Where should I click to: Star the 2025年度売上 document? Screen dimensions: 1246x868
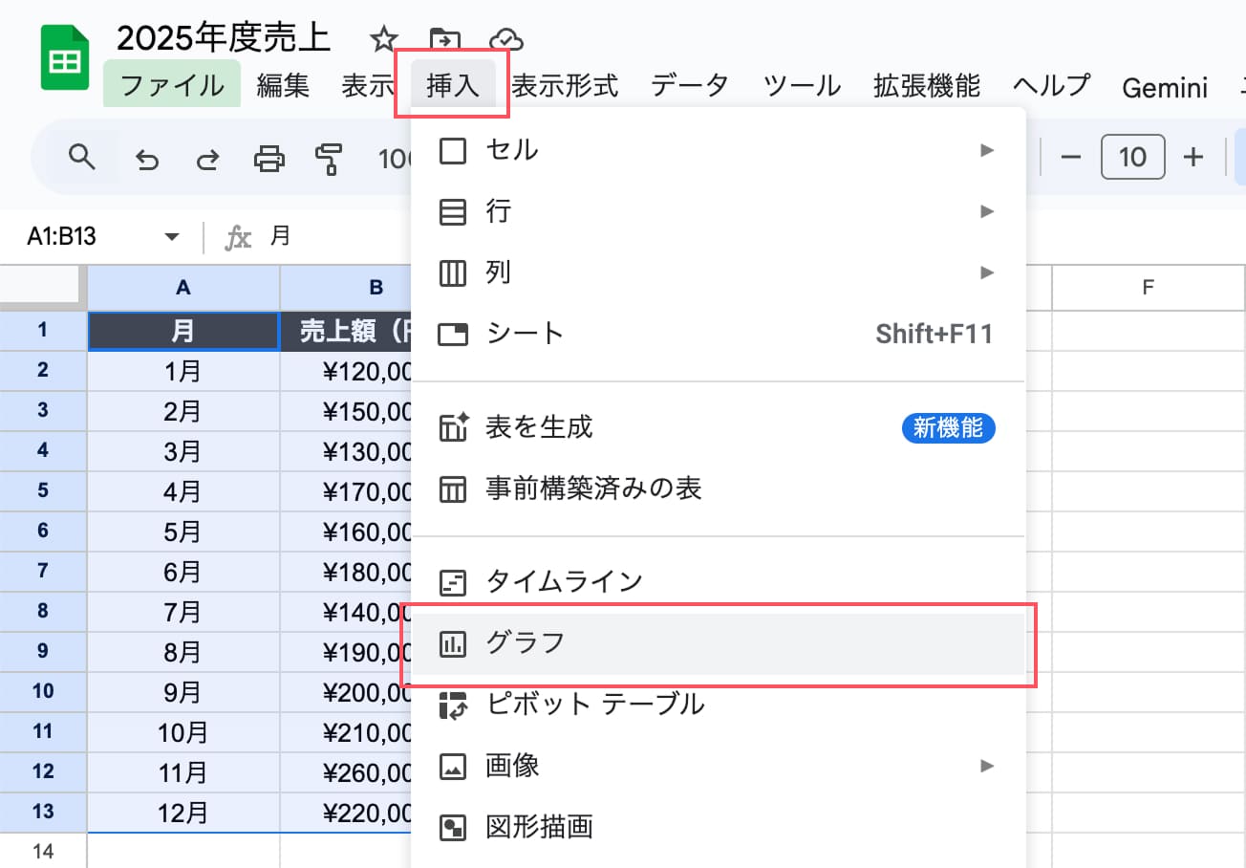coord(383,39)
